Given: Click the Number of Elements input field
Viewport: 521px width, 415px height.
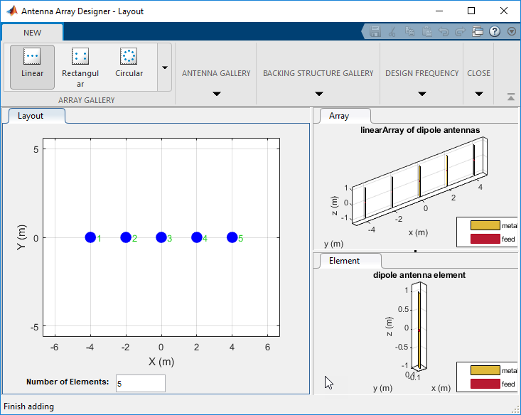Looking at the screenshot, I should (141, 384).
